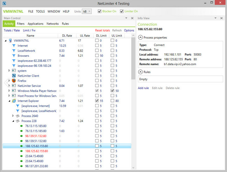Toggle the Limiter On checkbox
This screenshot has height=172, width=227.
click(x=122, y=11)
